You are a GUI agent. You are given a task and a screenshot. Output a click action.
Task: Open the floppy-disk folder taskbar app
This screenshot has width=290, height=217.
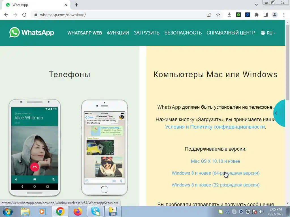pos(113,211)
